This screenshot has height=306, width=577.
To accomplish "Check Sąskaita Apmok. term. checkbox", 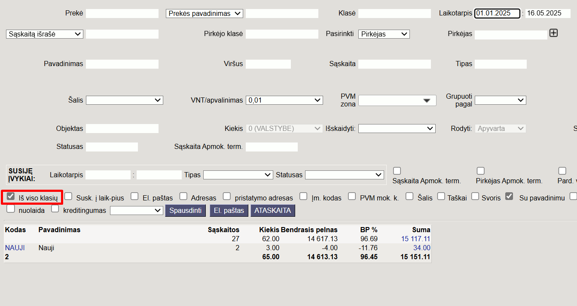I will pyautogui.click(x=397, y=171).
